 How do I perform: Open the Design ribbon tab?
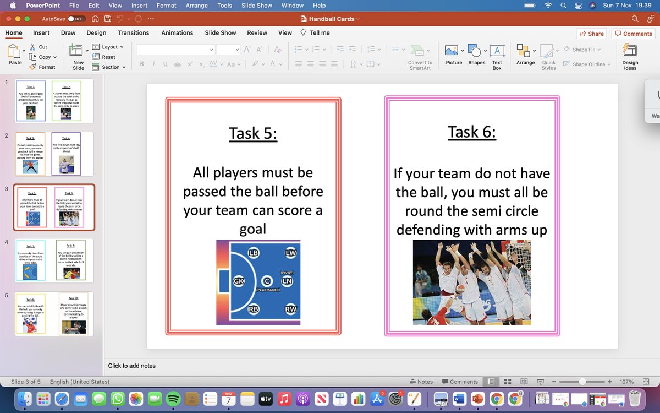[x=96, y=33]
